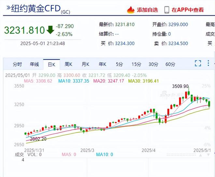Click the flame icon beside 添加自选
Screen dimensions: 215x177
click(x=131, y=10)
